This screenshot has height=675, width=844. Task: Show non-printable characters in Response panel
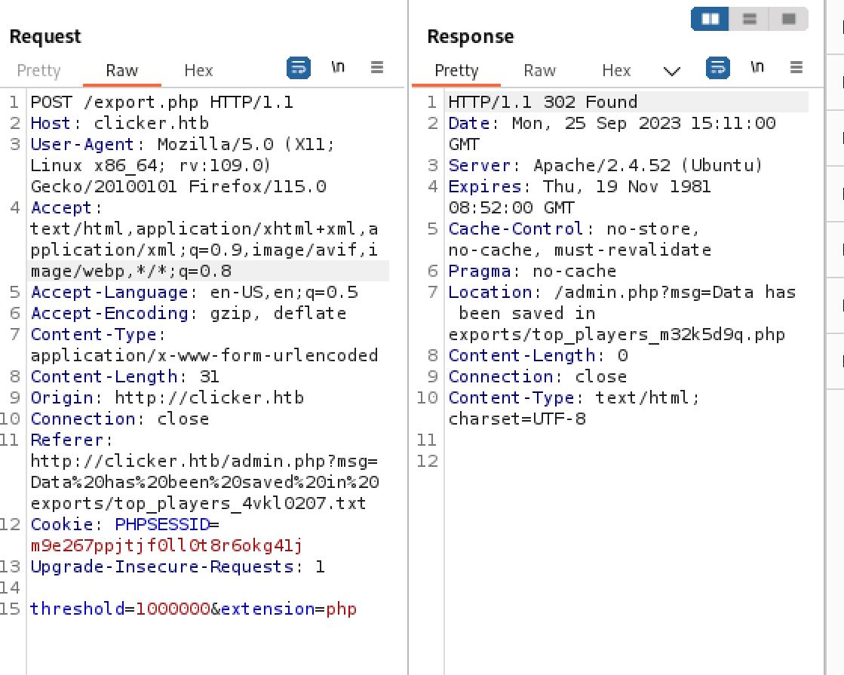(x=757, y=68)
